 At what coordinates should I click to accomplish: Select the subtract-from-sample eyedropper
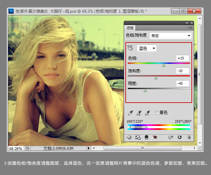[147, 113]
